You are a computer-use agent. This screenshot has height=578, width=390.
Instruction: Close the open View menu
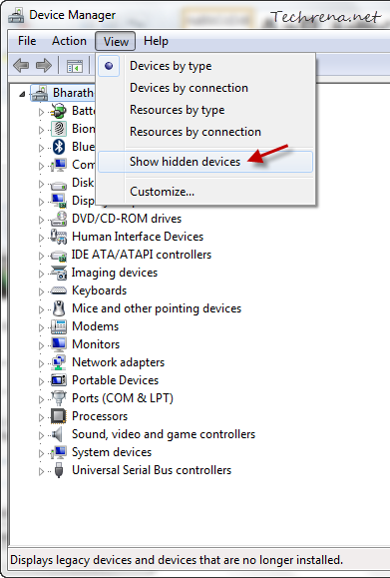point(116,41)
